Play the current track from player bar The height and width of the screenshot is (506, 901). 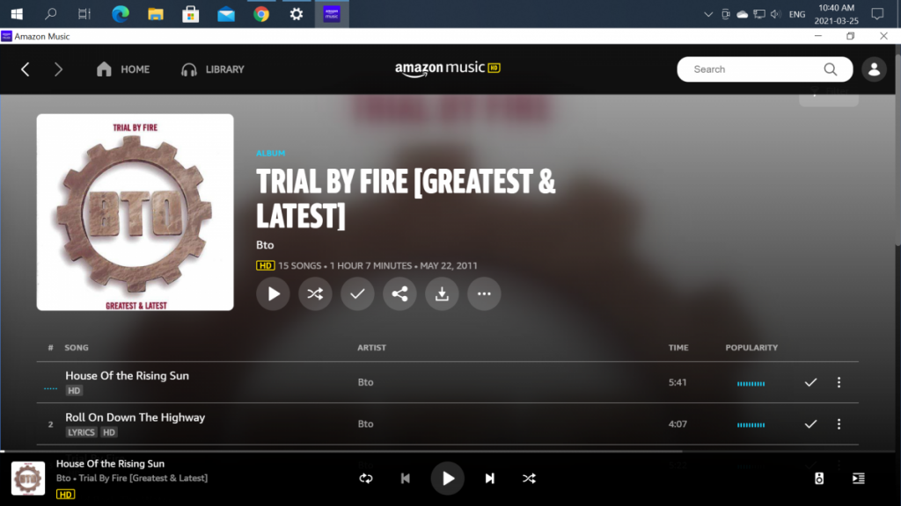[448, 479]
